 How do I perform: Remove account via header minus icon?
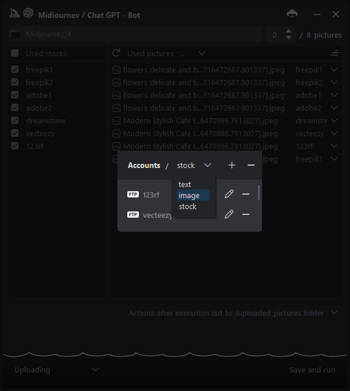point(251,165)
